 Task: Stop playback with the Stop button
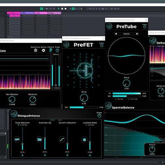(62, 9)
